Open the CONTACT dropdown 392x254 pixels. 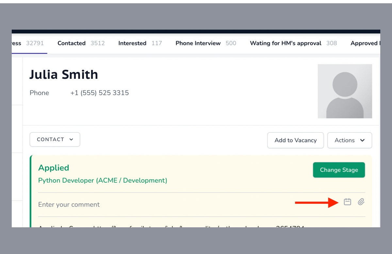click(55, 139)
